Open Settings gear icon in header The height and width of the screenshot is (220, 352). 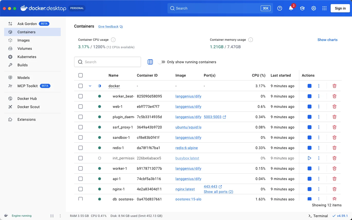[x=314, y=8]
